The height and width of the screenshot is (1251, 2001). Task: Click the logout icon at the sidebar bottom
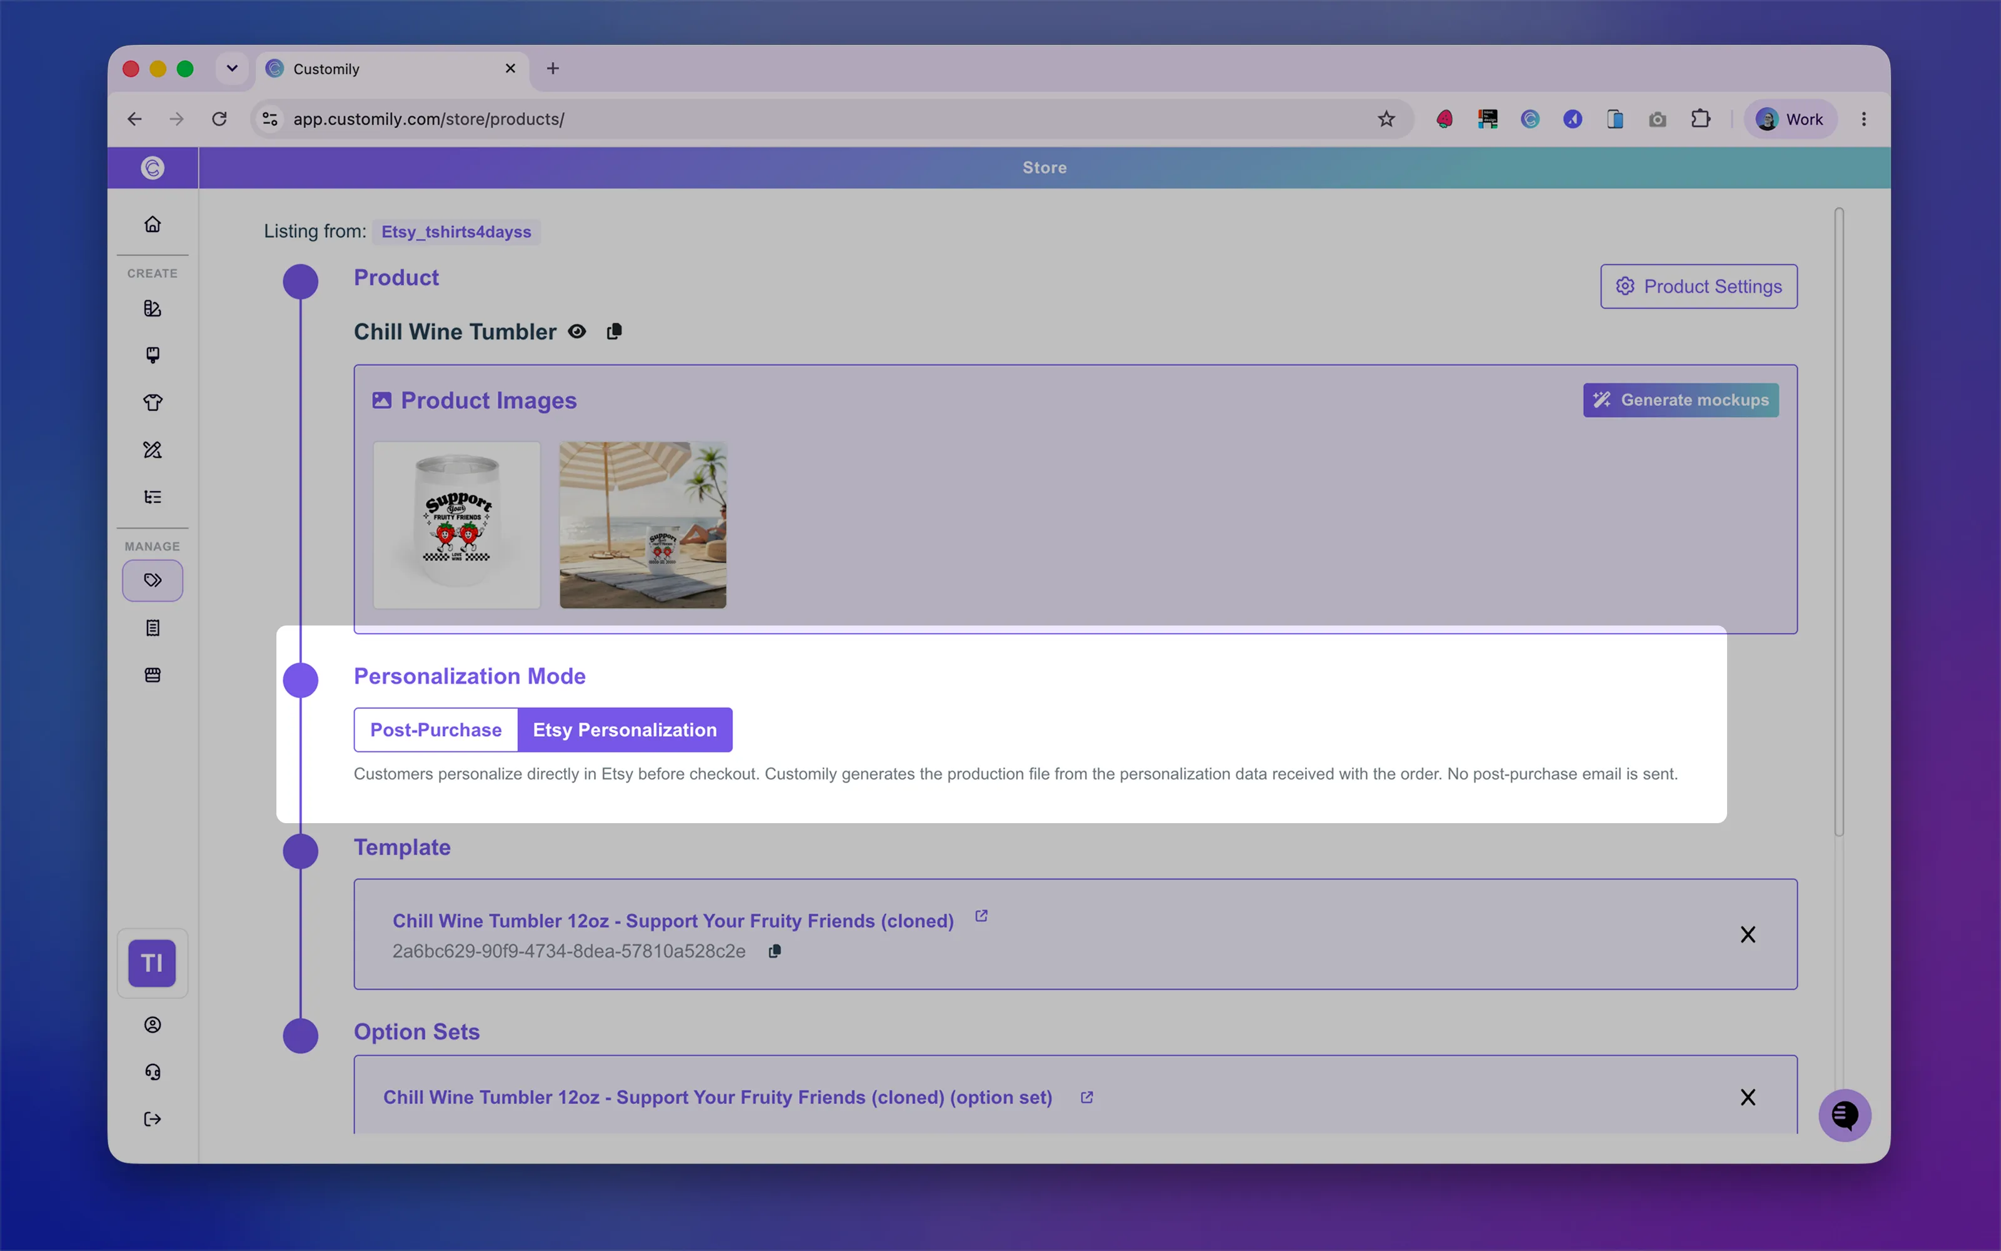pos(153,1118)
